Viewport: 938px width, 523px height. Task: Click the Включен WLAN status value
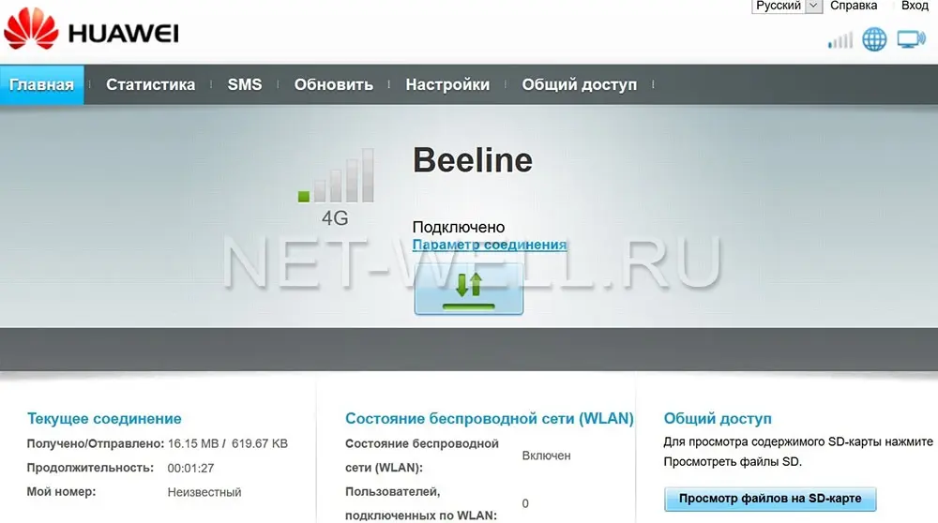point(546,456)
